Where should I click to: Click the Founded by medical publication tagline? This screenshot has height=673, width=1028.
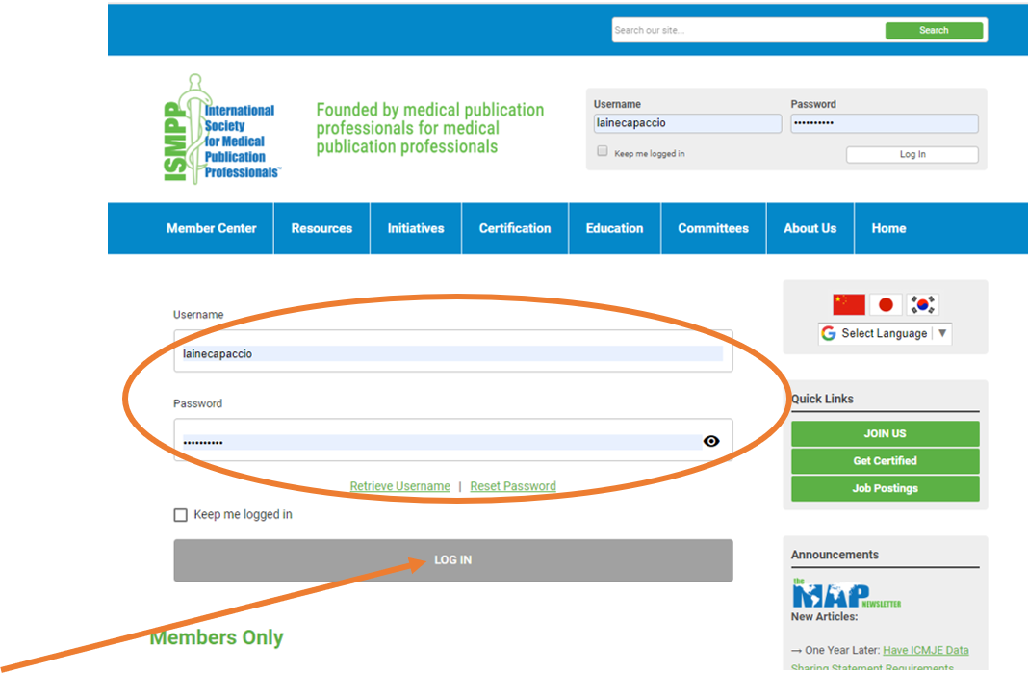click(x=430, y=128)
